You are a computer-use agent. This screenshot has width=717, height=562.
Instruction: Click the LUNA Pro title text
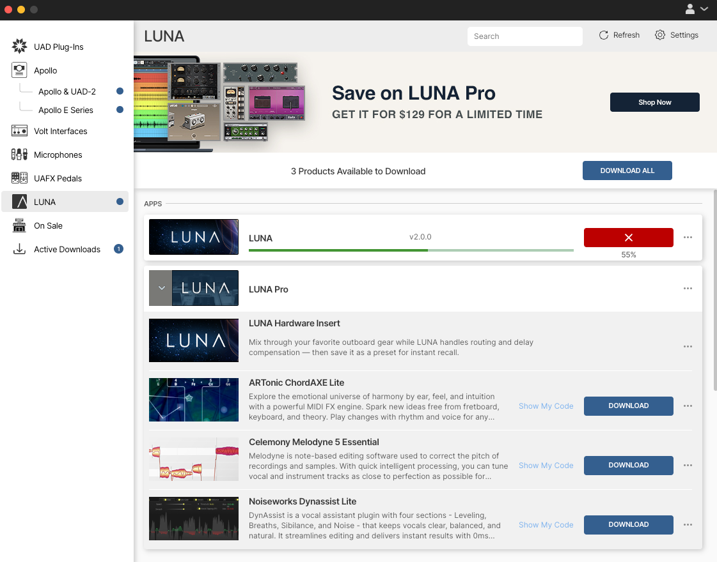point(269,289)
